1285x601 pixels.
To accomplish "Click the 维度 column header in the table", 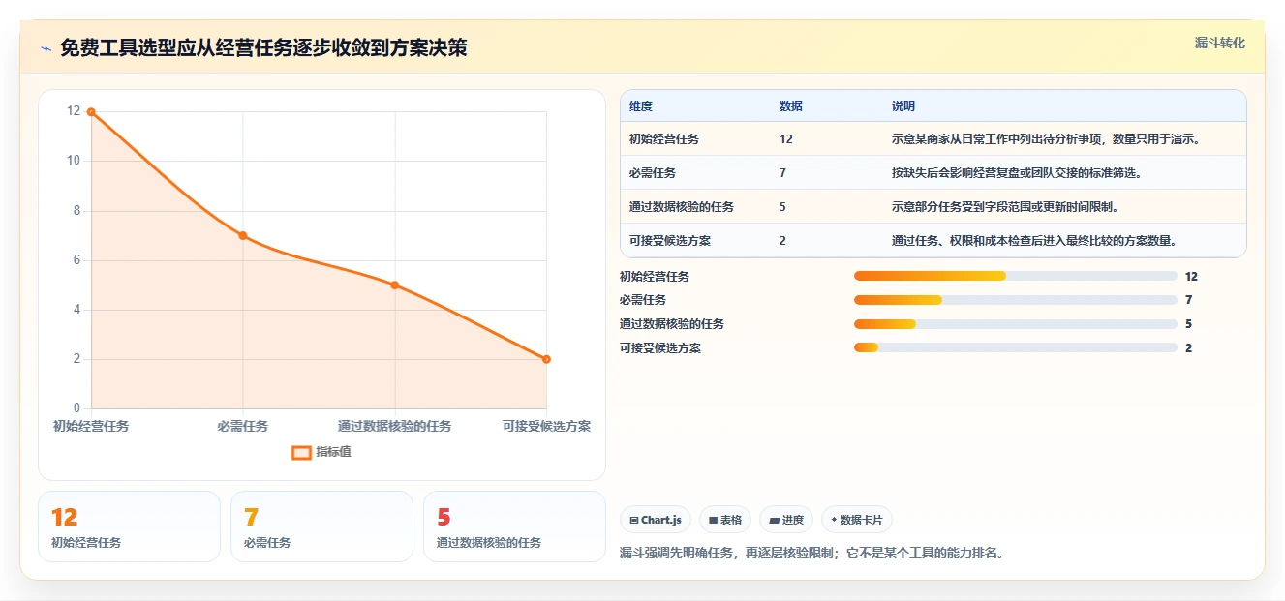I will coord(641,106).
